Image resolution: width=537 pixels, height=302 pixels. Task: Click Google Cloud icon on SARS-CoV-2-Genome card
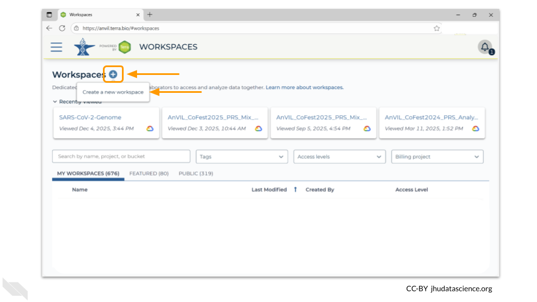[150, 129]
